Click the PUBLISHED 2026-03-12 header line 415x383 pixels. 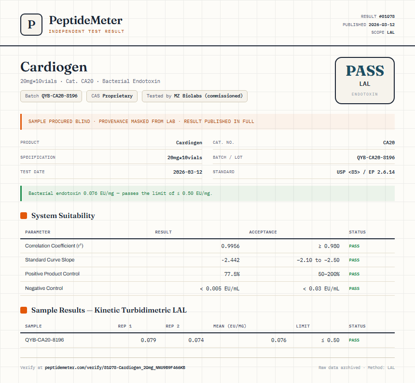[368, 25]
